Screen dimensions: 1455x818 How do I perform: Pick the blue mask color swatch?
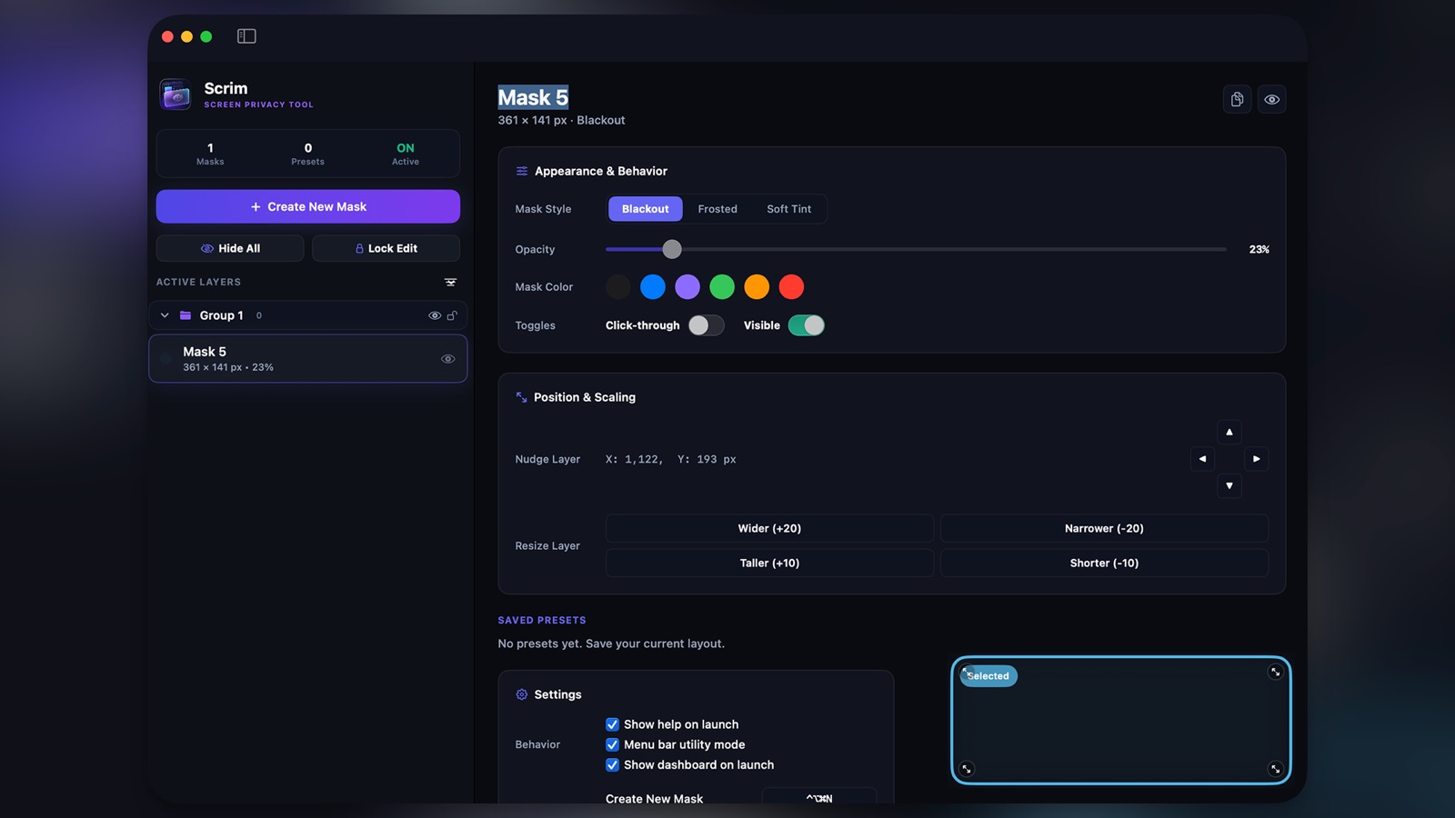[x=653, y=287]
